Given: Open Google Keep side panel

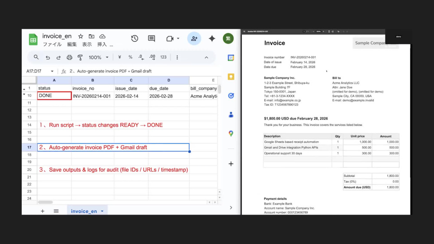Looking at the screenshot, I should click(231, 77).
